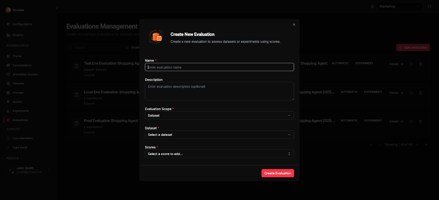Open the Select a dataset dropdown
Image resolution: width=439 pixels, height=200 pixels.
(x=219, y=134)
